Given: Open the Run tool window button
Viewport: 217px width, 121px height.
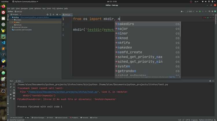Looking at the screenshot, I should (27, 118).
